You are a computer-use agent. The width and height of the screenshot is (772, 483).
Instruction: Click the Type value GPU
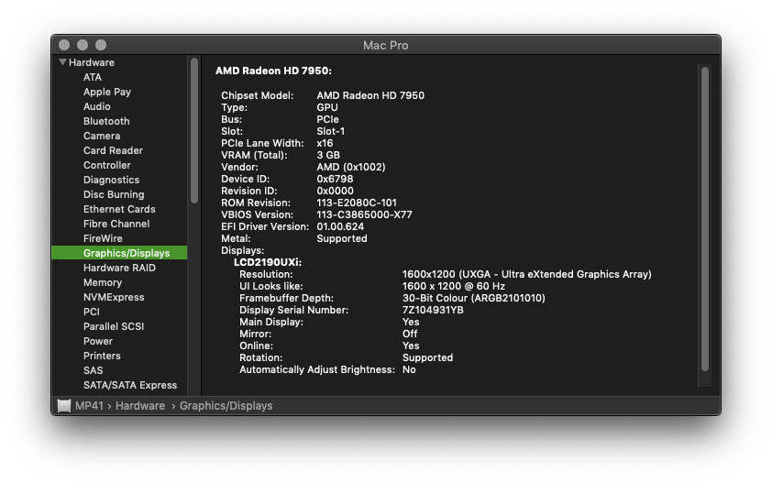coord(327,107)
